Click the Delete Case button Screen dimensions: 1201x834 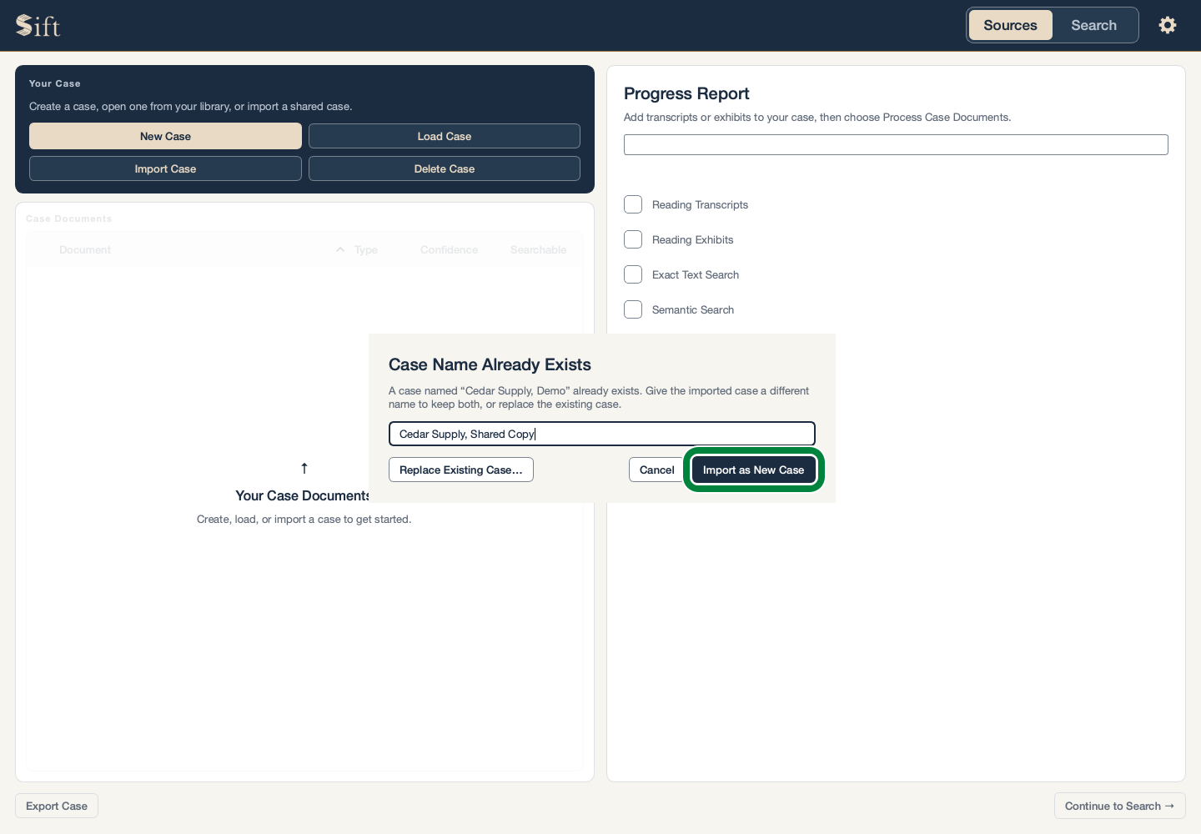click(445, 168)
